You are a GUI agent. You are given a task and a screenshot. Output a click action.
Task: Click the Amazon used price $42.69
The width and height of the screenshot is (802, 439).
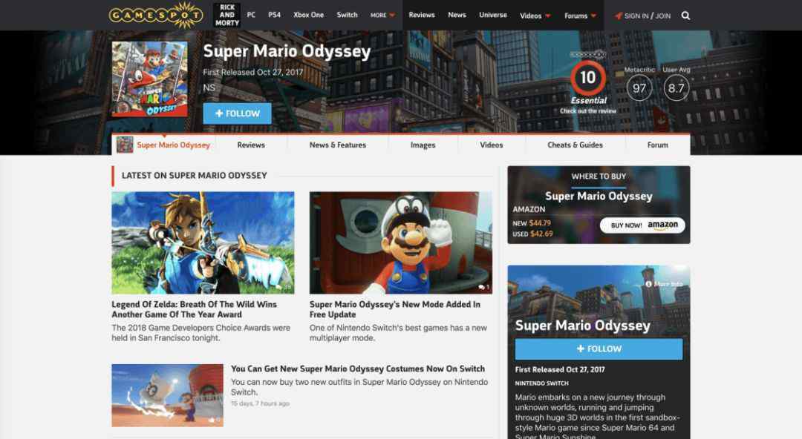pyautogui.click(x=541, y=234)
